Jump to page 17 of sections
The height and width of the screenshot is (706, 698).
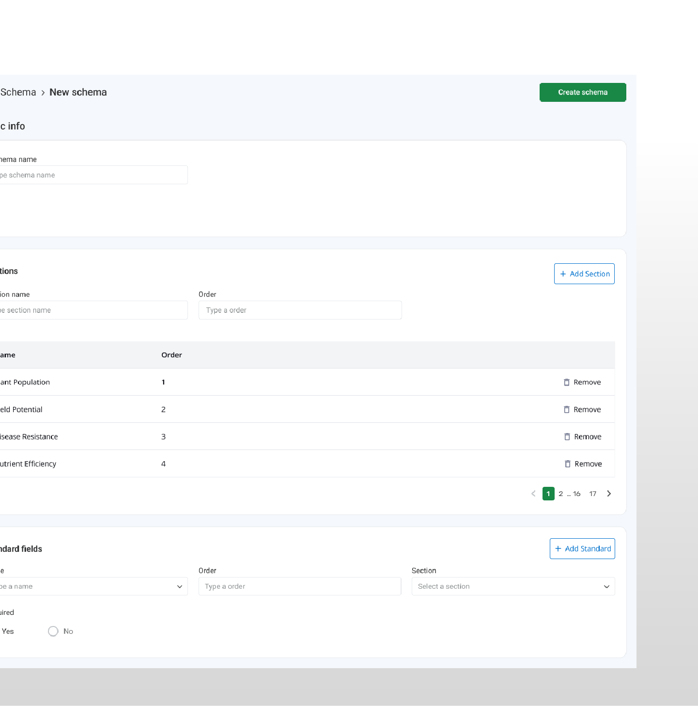click(592, 494)
